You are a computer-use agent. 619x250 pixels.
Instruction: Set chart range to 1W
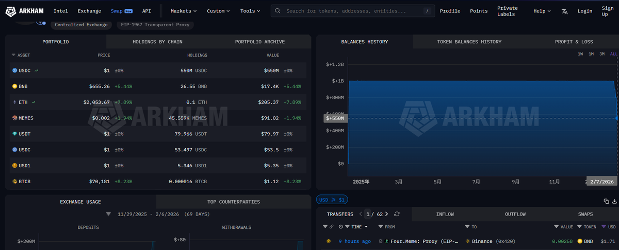[x=580, y=54]
